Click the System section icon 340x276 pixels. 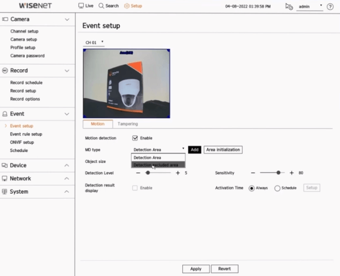(4, 192)
